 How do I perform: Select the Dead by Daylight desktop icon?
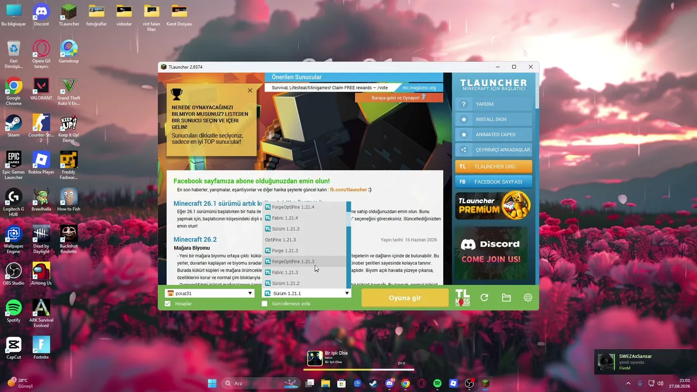coord(41,240)
